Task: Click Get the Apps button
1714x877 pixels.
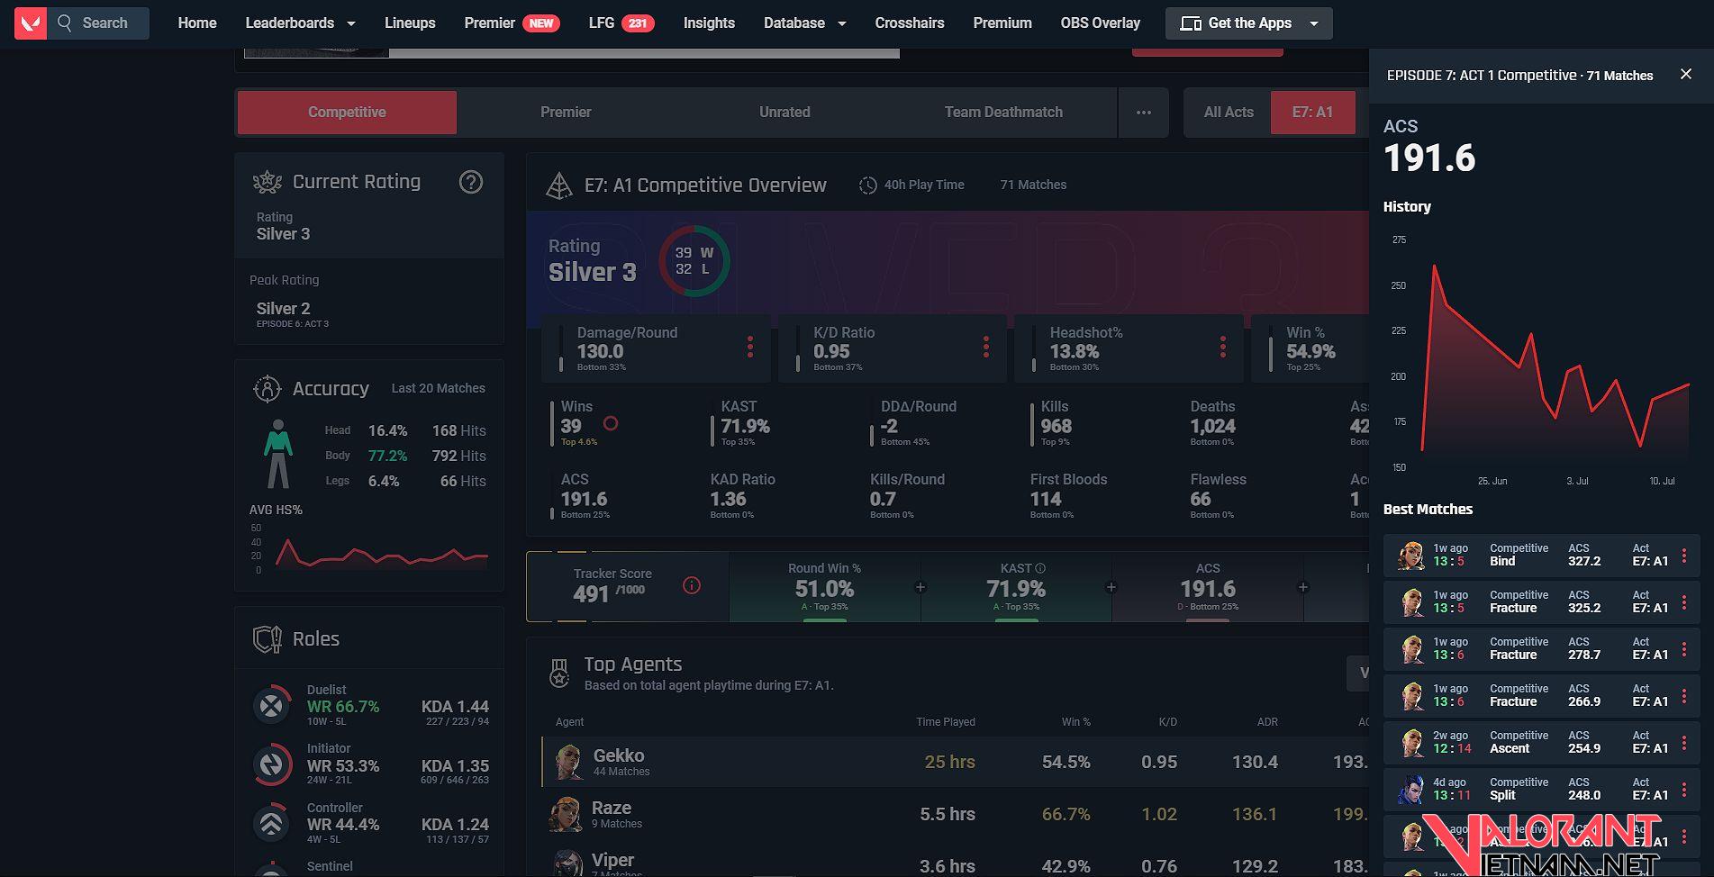Action: (x=1249, y=23)
